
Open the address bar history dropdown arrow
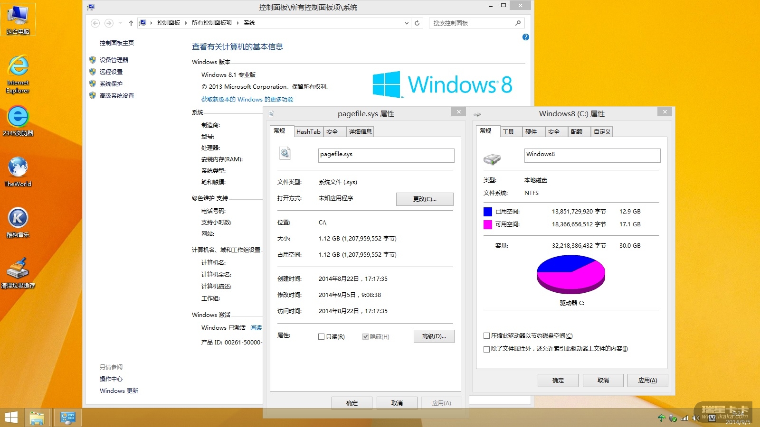point(407,23)
